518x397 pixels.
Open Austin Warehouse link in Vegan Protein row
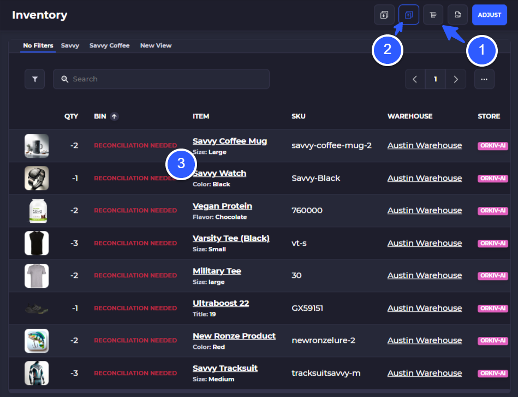tap(425, 211)
